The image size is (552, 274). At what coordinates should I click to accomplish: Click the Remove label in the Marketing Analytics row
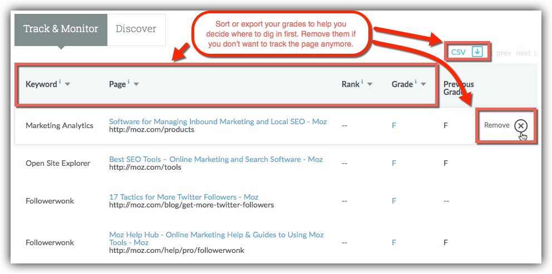(497, 125)
